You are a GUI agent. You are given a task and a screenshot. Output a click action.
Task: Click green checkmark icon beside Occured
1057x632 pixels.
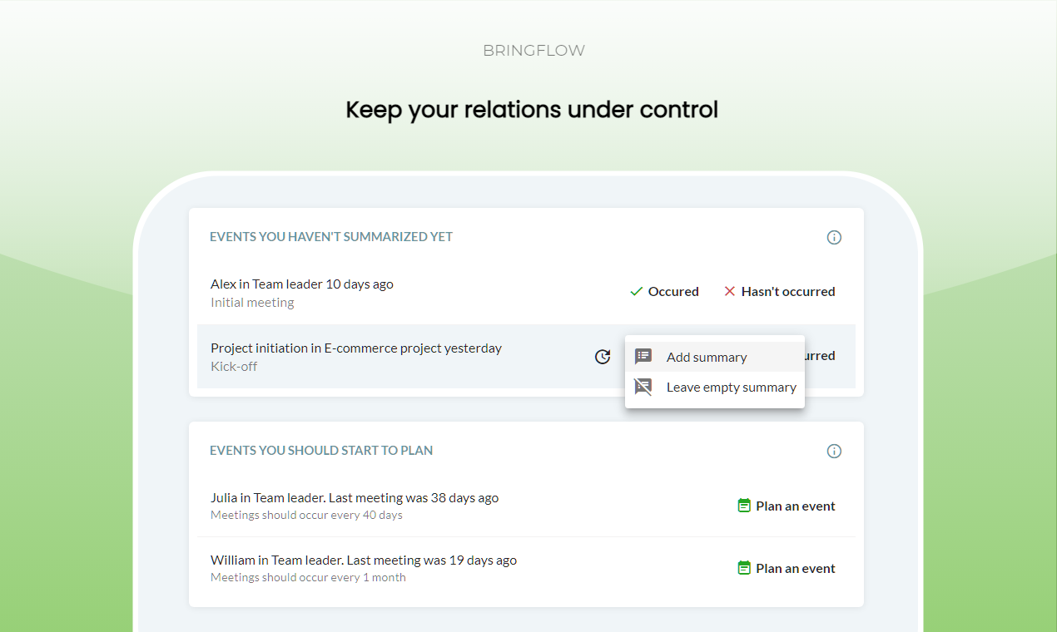[x=637, y=292]
